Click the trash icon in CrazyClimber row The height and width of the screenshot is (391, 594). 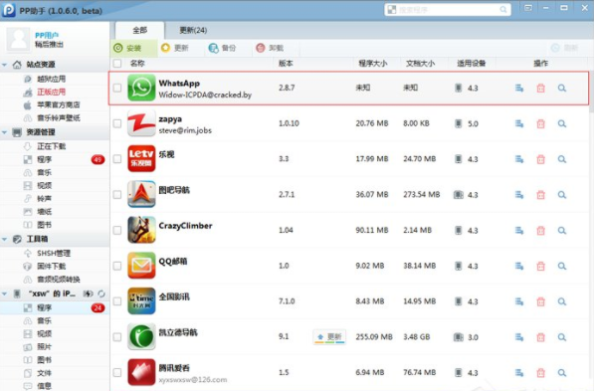tap(540, 231)
